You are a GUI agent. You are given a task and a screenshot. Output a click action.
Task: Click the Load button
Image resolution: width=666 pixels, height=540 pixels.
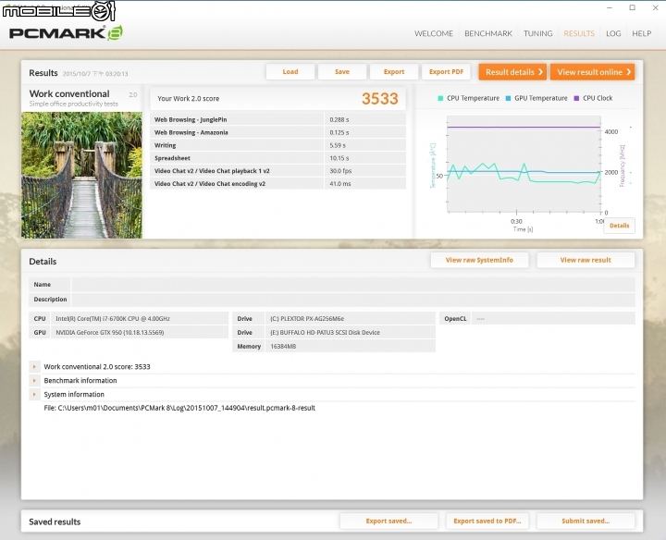pos(290,72)
